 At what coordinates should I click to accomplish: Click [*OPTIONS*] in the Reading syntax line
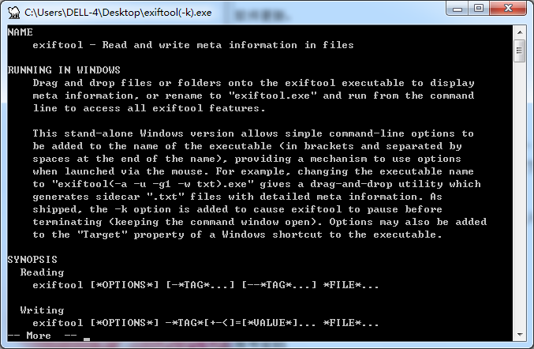click(125, 285)
